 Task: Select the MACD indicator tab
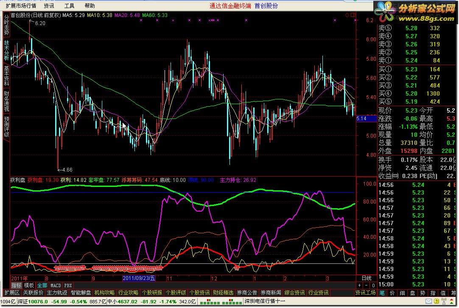pyautogui.click(x=56, y=285)
